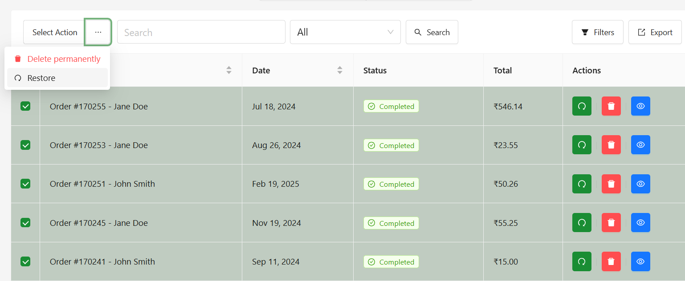Image resolution: width=685 pixels, height=281 pixels.
Task: Click the Search button with magnifier
Action: click(432, 32)
